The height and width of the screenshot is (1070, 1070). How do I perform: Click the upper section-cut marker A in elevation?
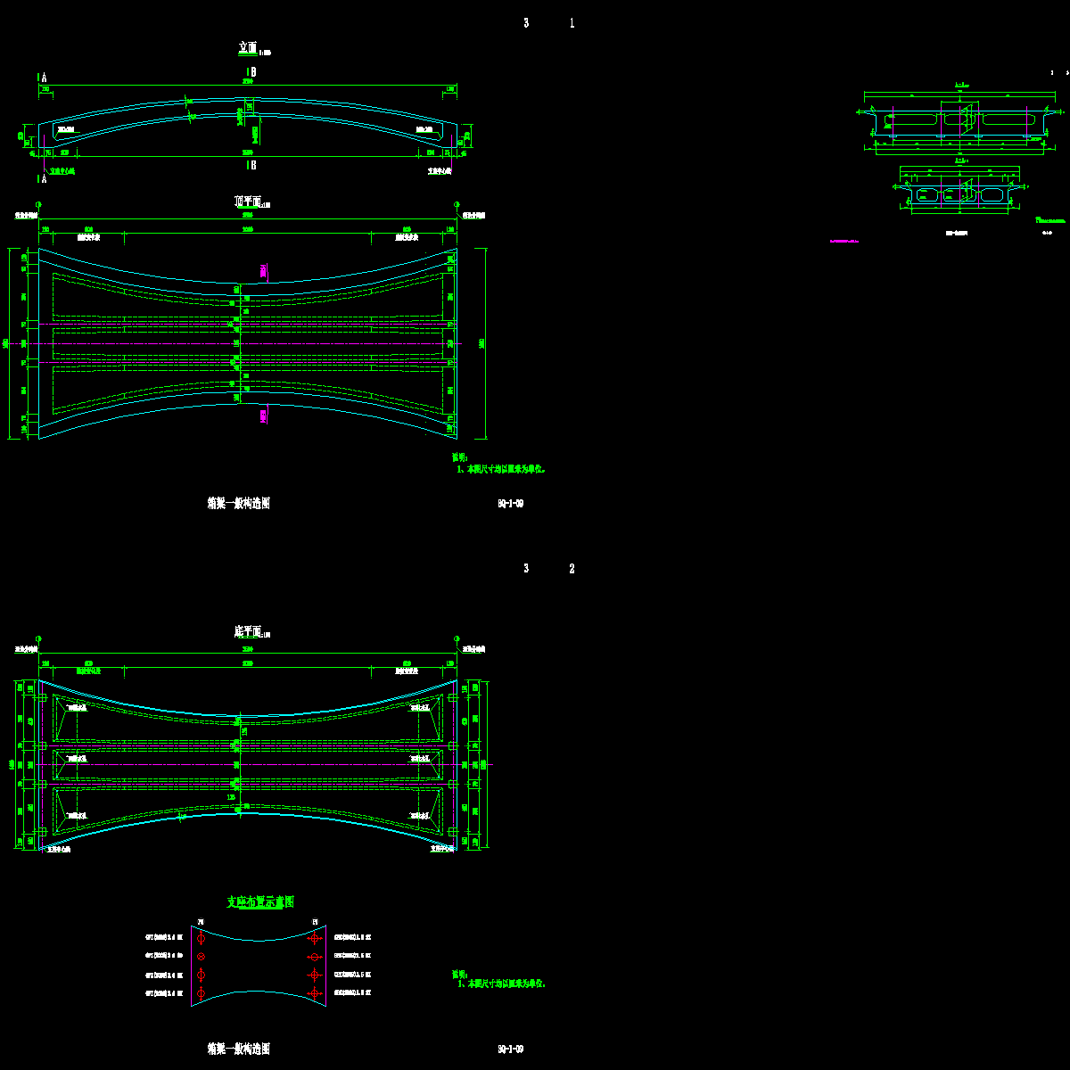[x=43, y=78]
